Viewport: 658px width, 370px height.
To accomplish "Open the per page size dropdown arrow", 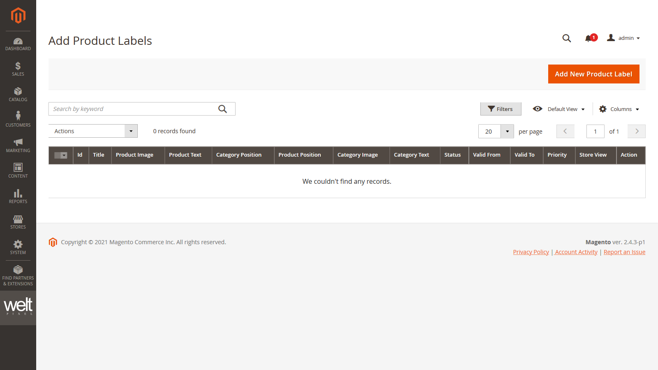I will 507,132.
